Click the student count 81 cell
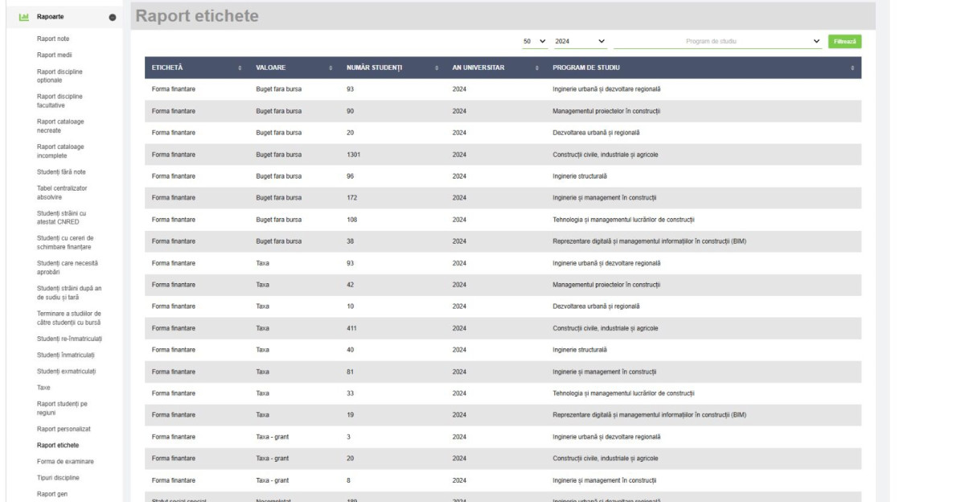This screenshot has width=965, height=502. [x=350, y=372]
